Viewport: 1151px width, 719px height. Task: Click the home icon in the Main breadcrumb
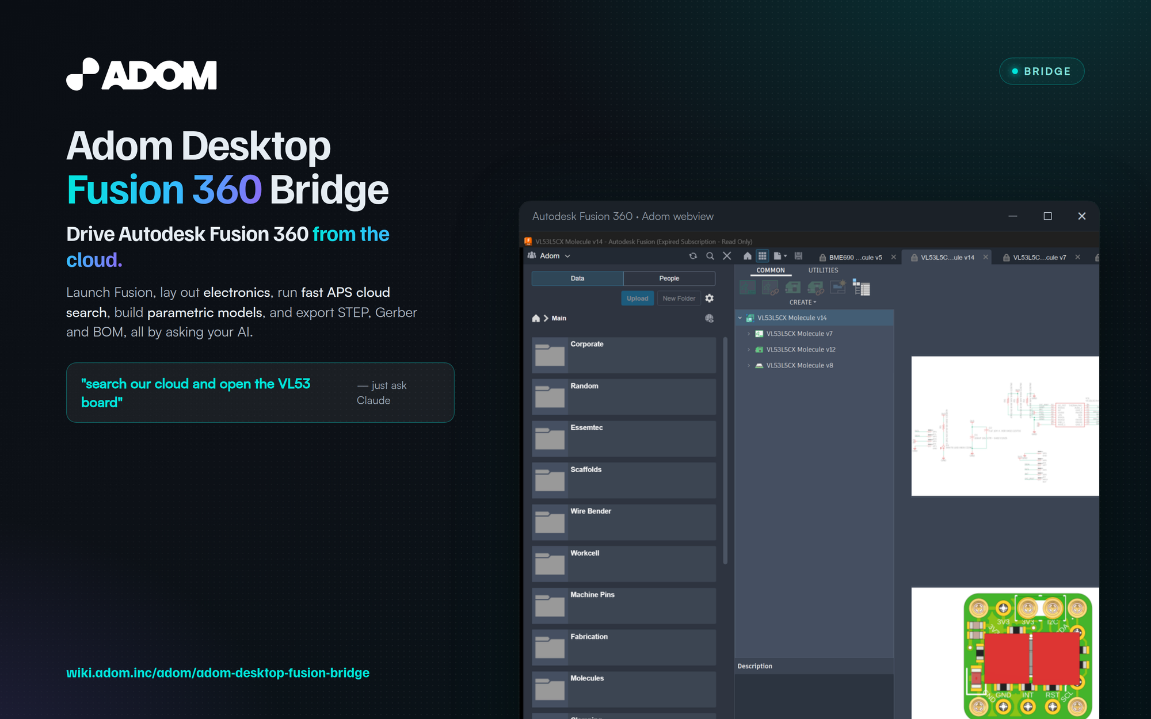[536, 318]
